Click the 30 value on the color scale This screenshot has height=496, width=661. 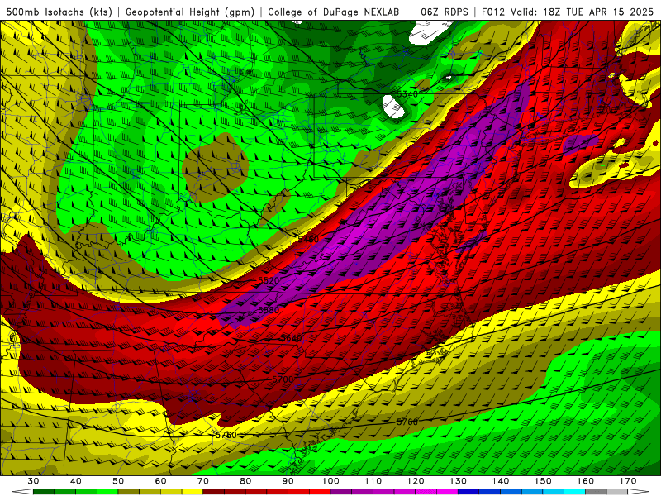(x=33, y=481)
